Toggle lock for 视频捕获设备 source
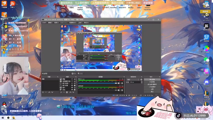Viewport: 213px width, 120px height. (75, 81)
